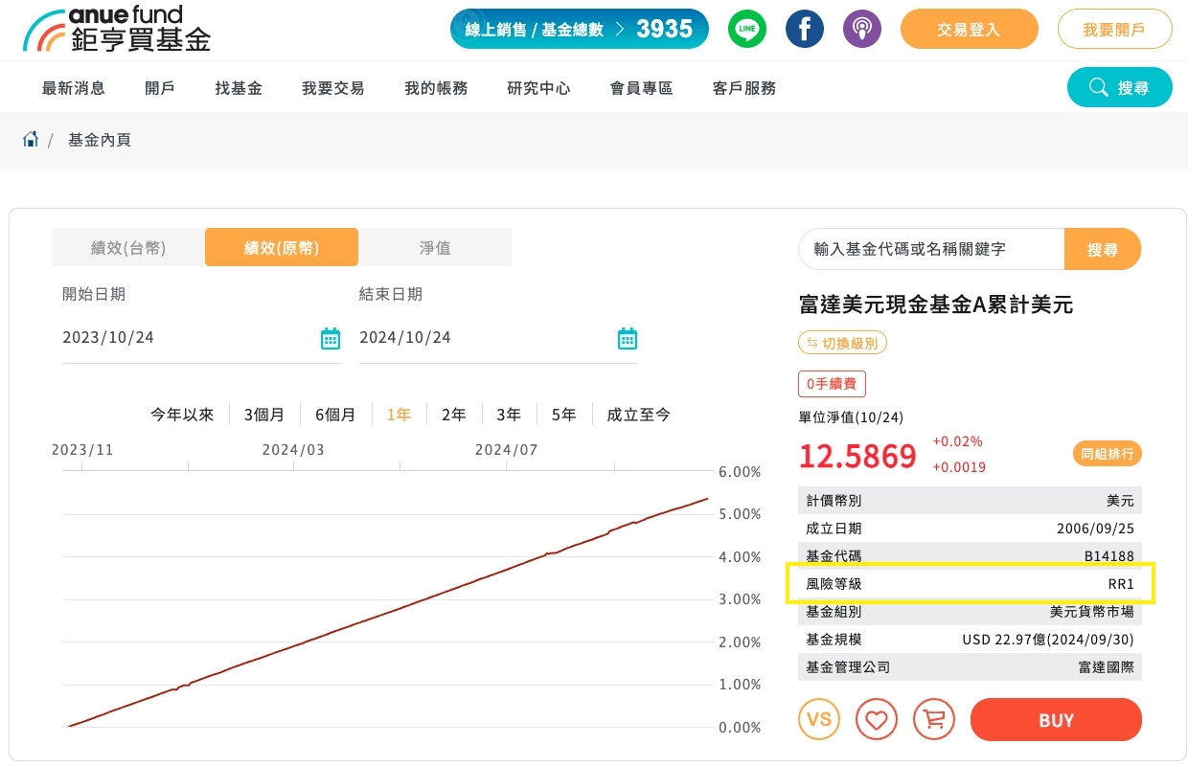The height and width of the screenshot is (766, 1188).
Task: Select the 1年 period
Action: (399, 415)
